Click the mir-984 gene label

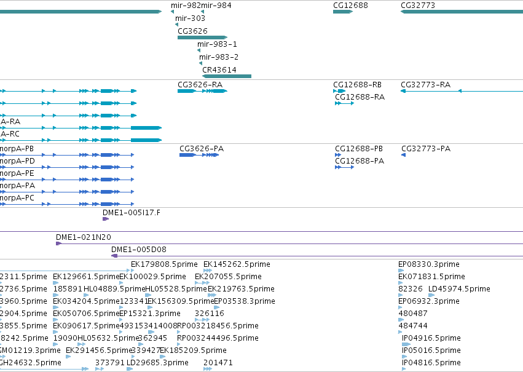point(216,6)
